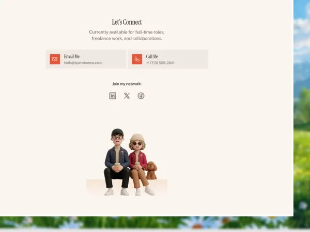Viewport: 310px width, 232px height.
Task: Click the 'Join my network:' label
Action: (x=127, y=84)
